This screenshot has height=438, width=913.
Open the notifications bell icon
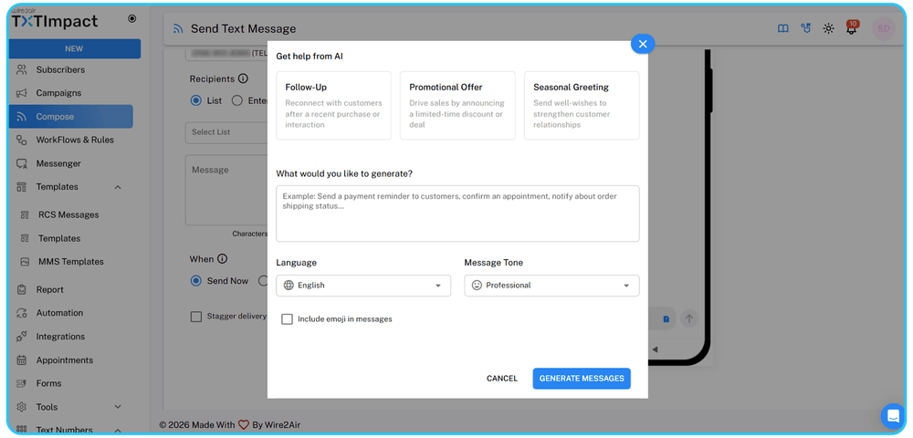851,28
